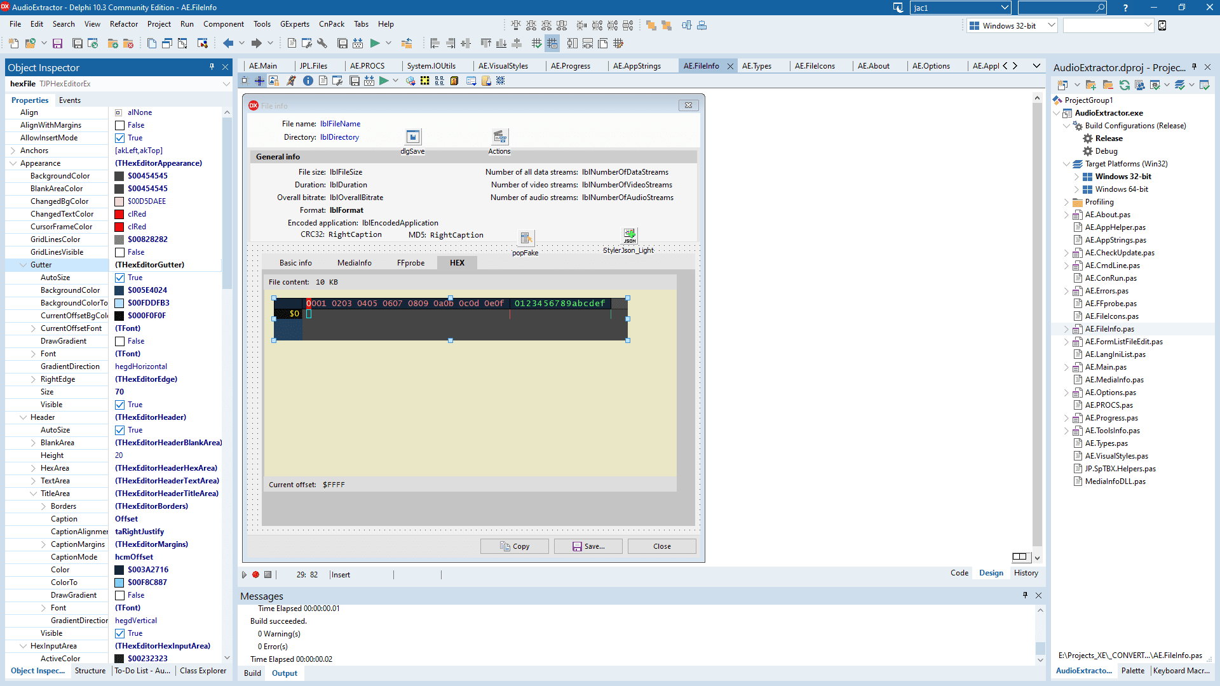
Task: Toggle Gutter Visible checkbox
Action: coord(119,405)
